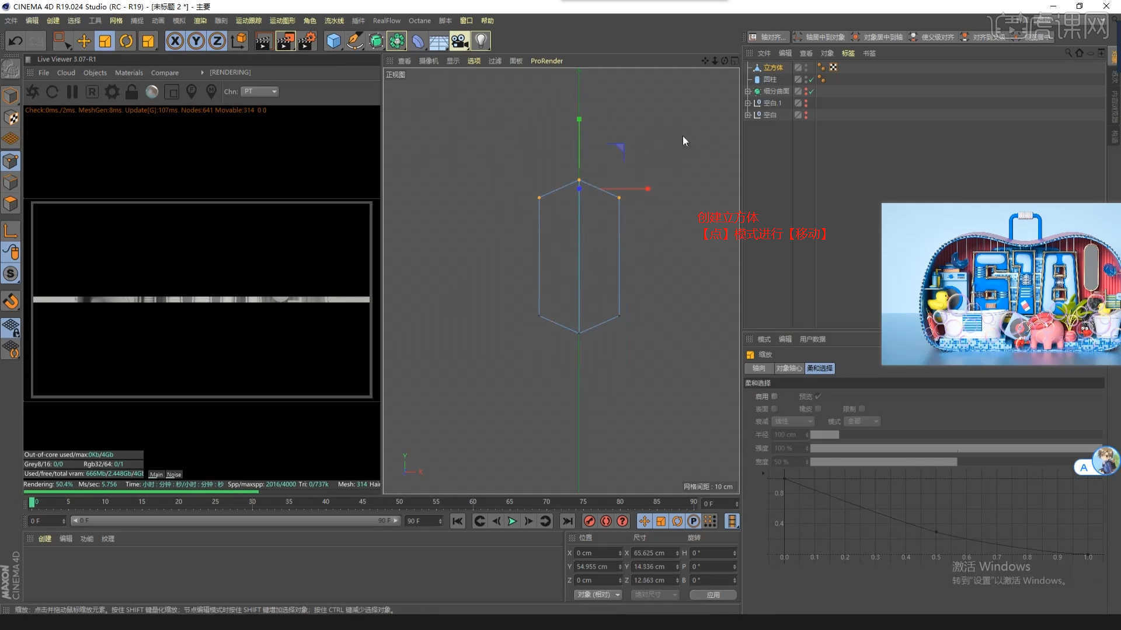
Task: Click the Y position input field
Action: tap(597, 566)
